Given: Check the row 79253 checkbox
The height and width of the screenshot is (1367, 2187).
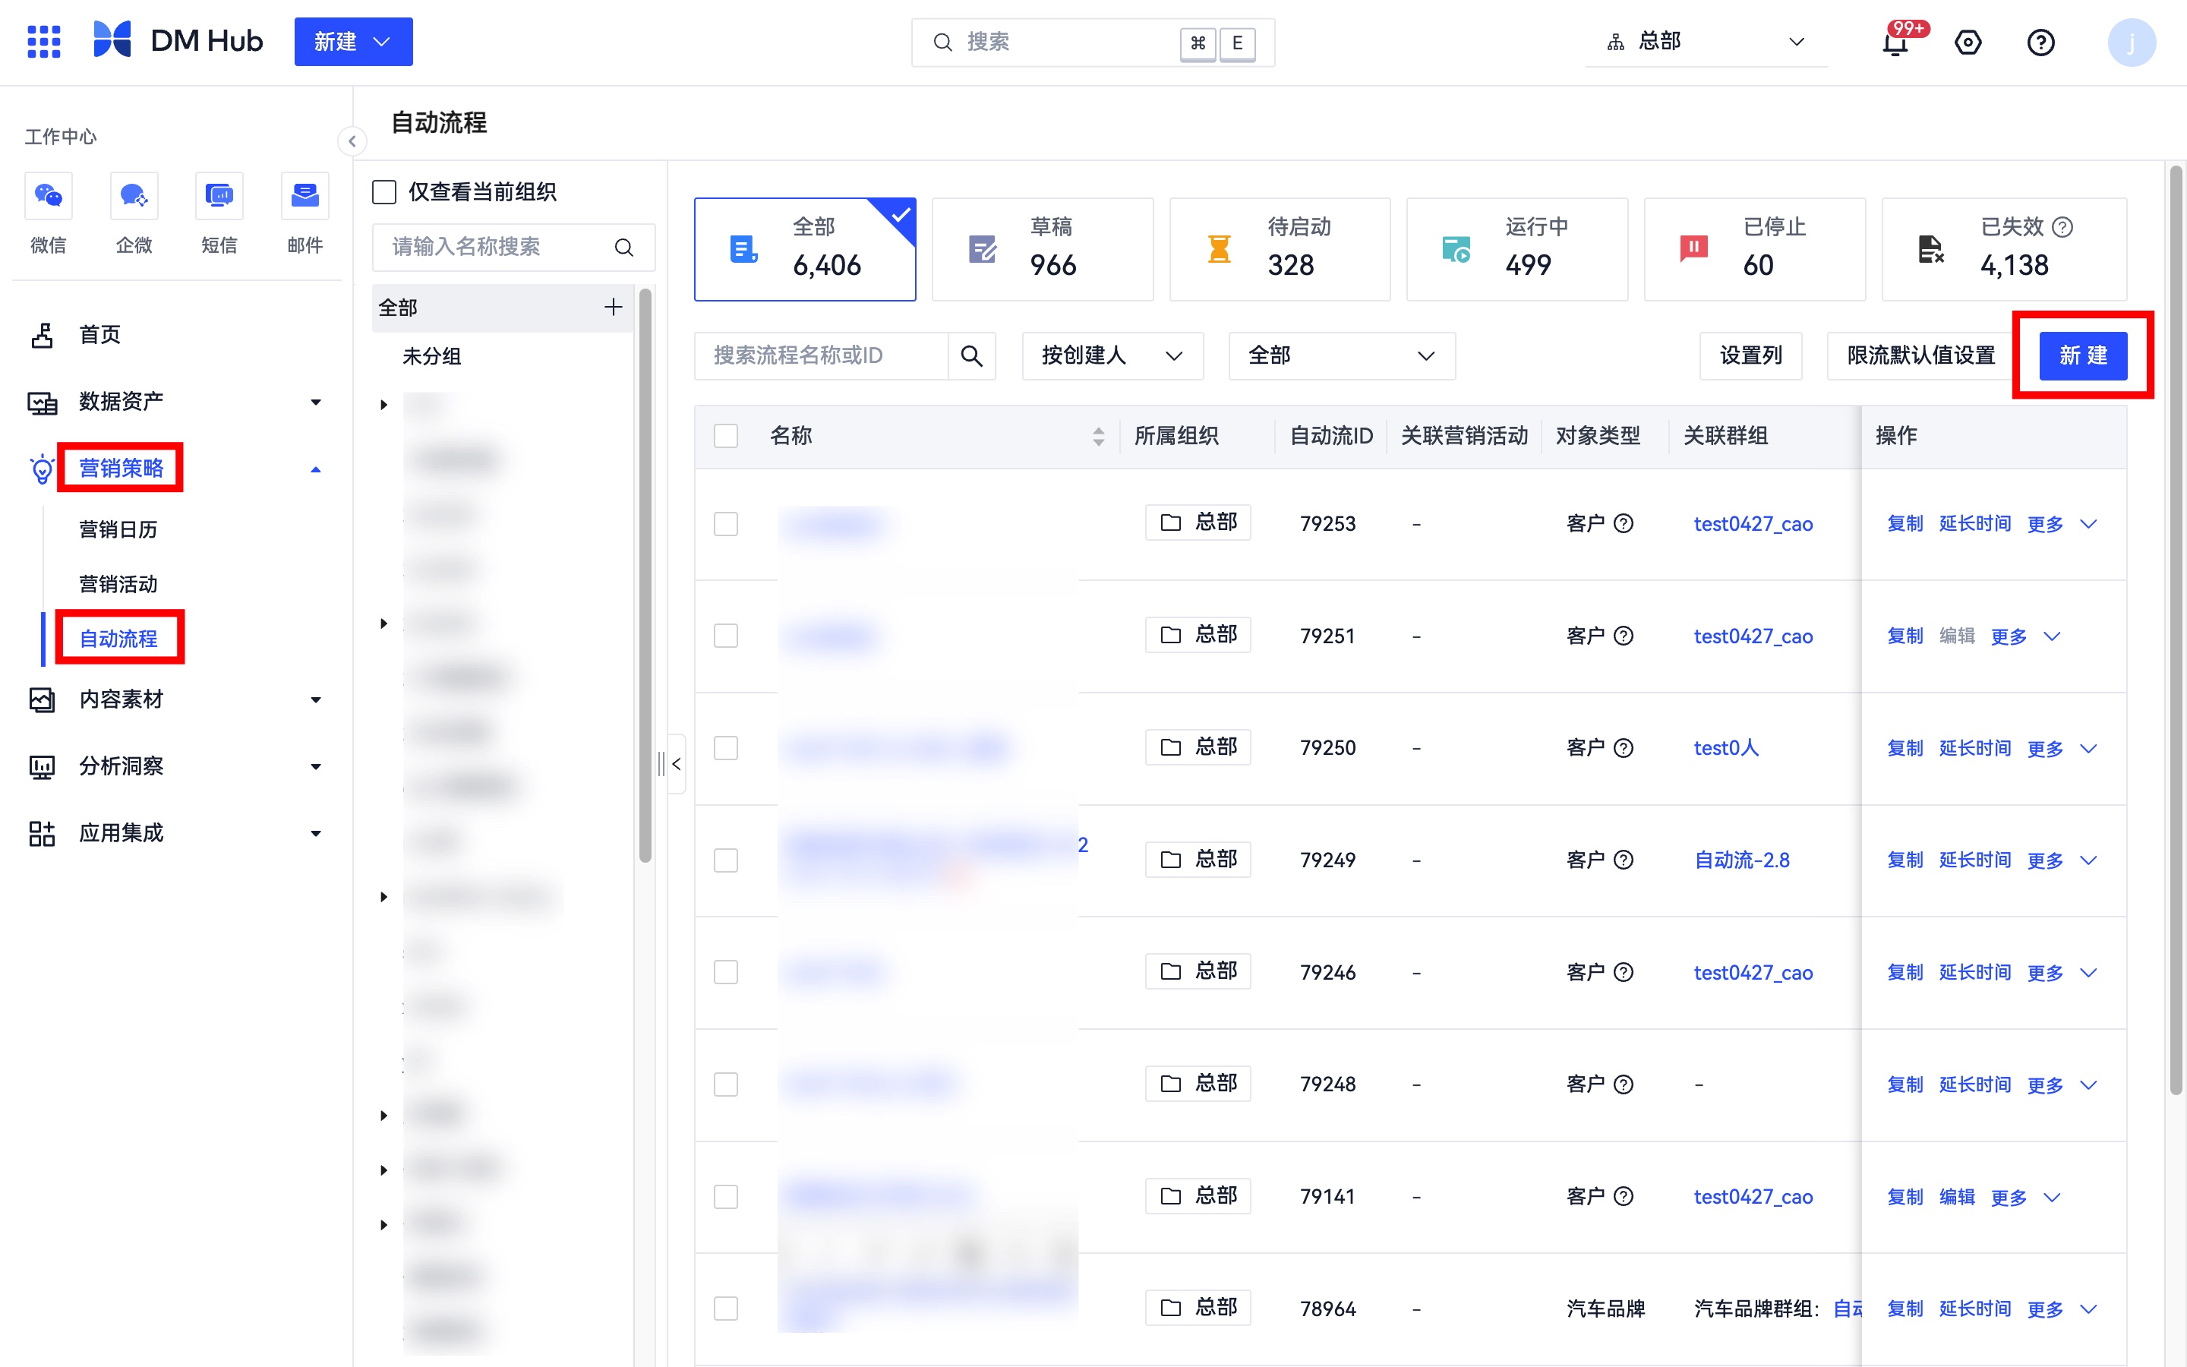Looking at the screenshot, I should click(726, 523).
